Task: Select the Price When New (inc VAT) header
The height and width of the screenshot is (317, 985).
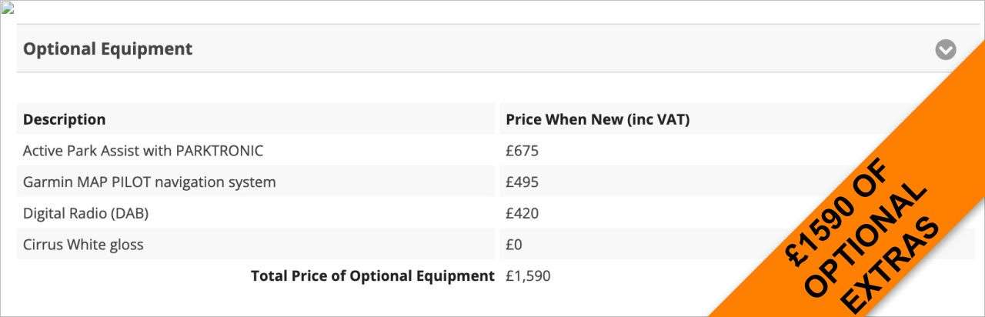Action: point(598,119)
